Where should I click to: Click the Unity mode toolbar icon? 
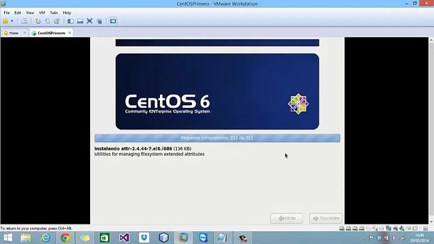[100, 21]
